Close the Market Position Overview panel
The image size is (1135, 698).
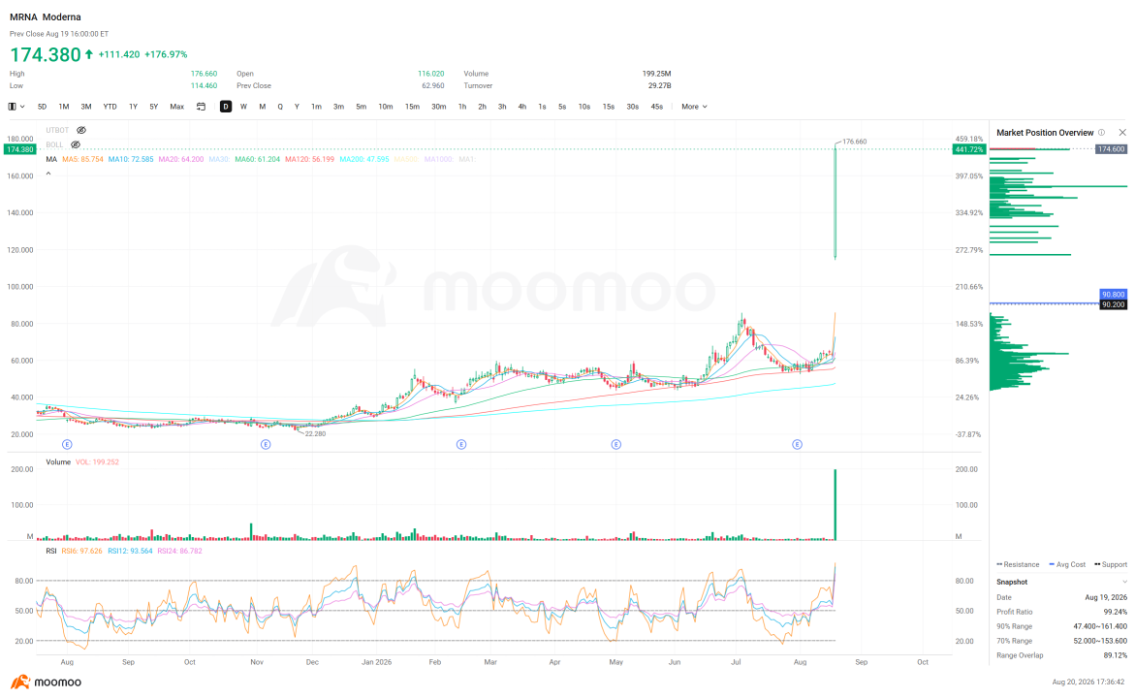click(1122, 133)
